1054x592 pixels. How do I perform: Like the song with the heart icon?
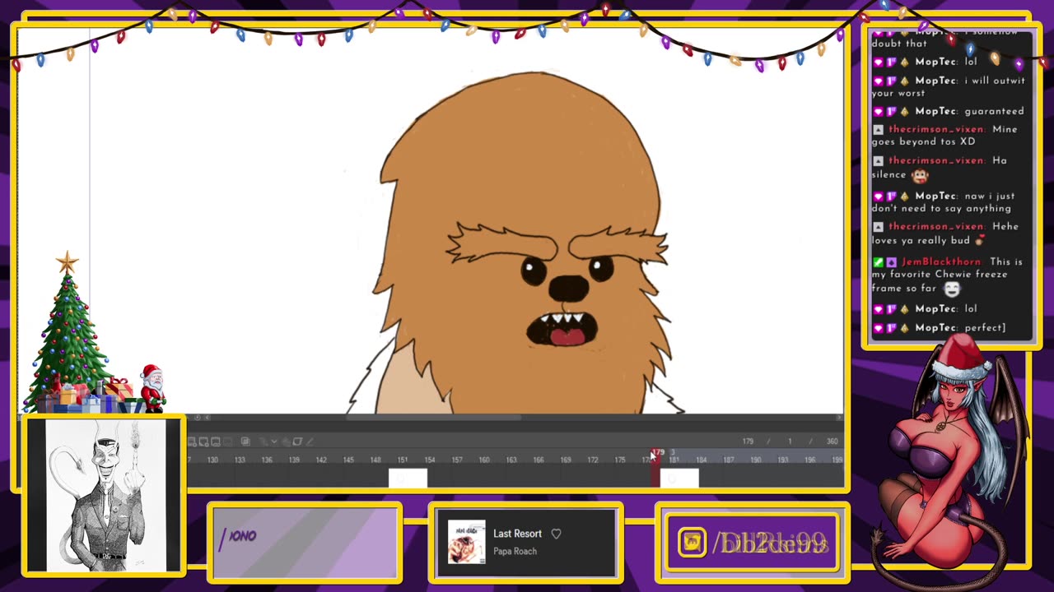click(x=556, y=534)
